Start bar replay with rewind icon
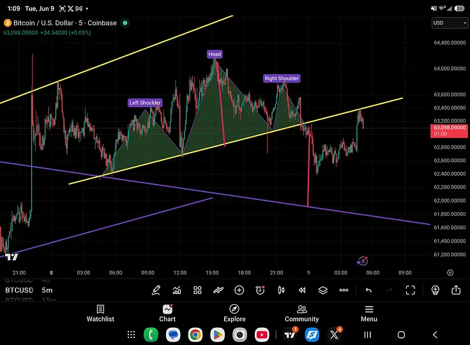The width and height of the screenshot is (470, 345). [x=302, y=290]
